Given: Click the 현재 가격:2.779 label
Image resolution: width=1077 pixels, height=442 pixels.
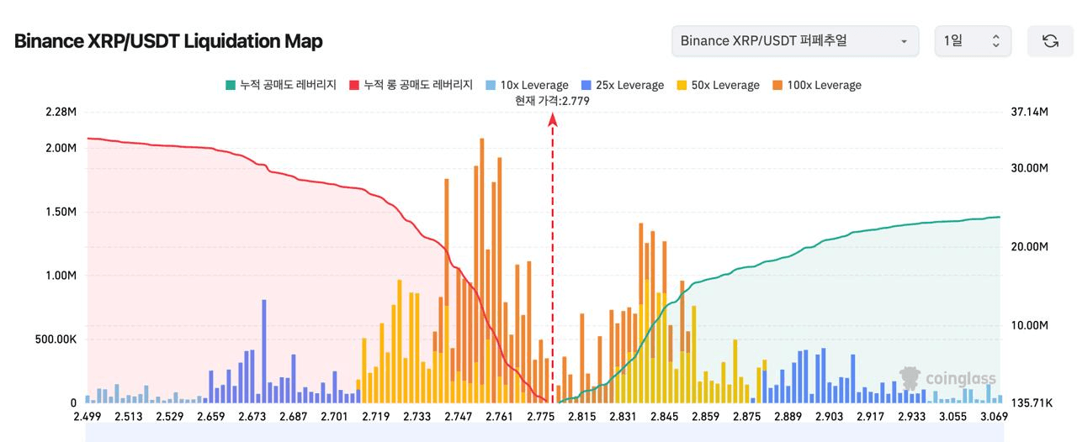Looking at the screenshot, I should (x=553, y=101).
